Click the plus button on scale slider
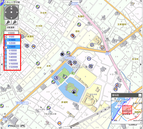The width and height of the screenshot is (143, 129). [x=5, y=37]
